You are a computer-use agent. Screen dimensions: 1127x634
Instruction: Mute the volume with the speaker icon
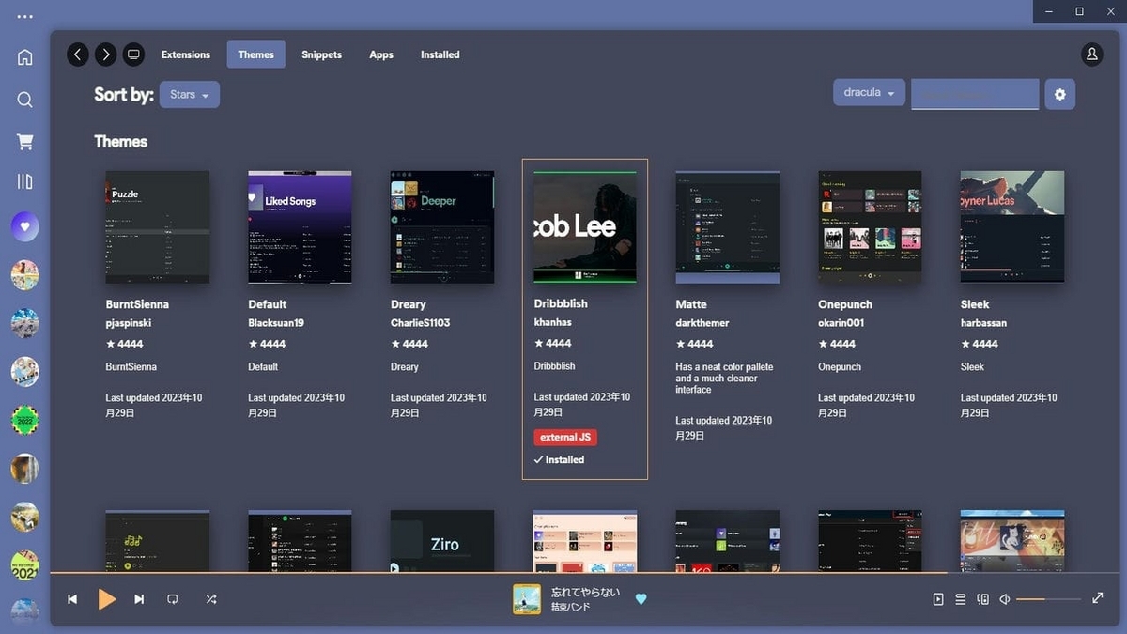point(1005,598)
